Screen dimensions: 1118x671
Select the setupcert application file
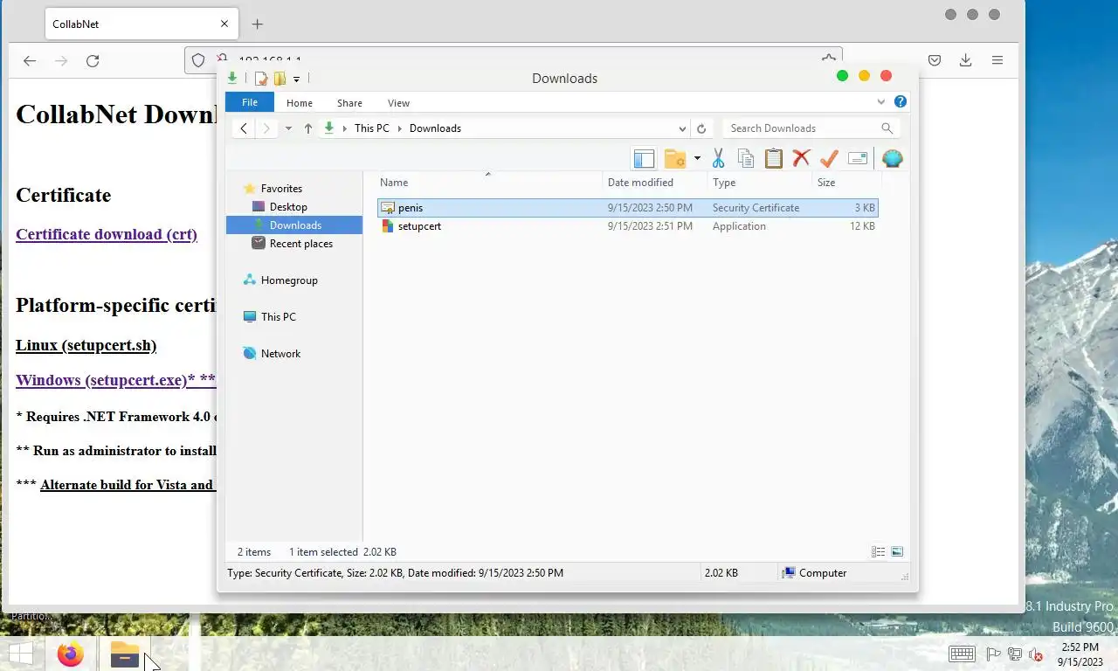tap(627, 226)
